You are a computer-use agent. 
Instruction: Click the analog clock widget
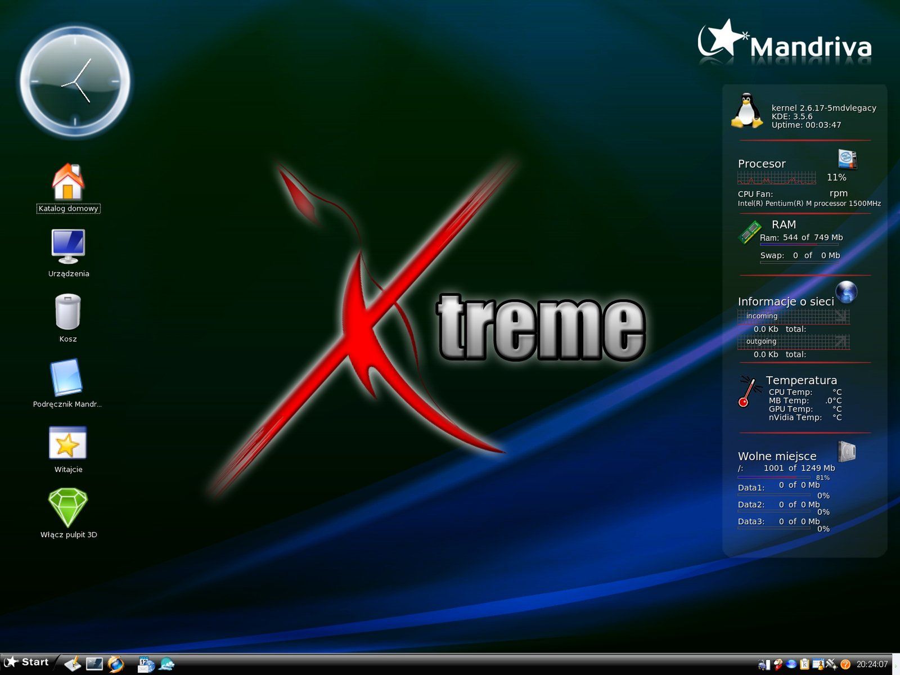click(x=75, y=82)
